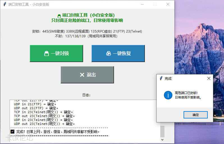Image resolution: width=224 pixels, height=144 pixels.
Task: Click the blue info icon in dialog
Action: pyautogui.click(x=168, y=95)
